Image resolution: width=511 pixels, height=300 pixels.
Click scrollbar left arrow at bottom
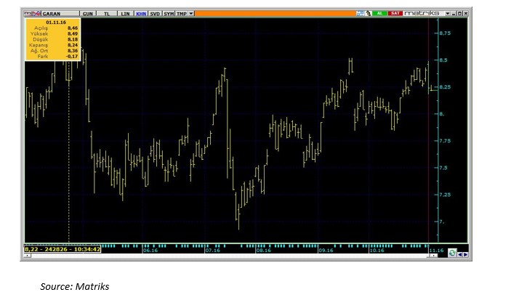[x=28, y=256]
